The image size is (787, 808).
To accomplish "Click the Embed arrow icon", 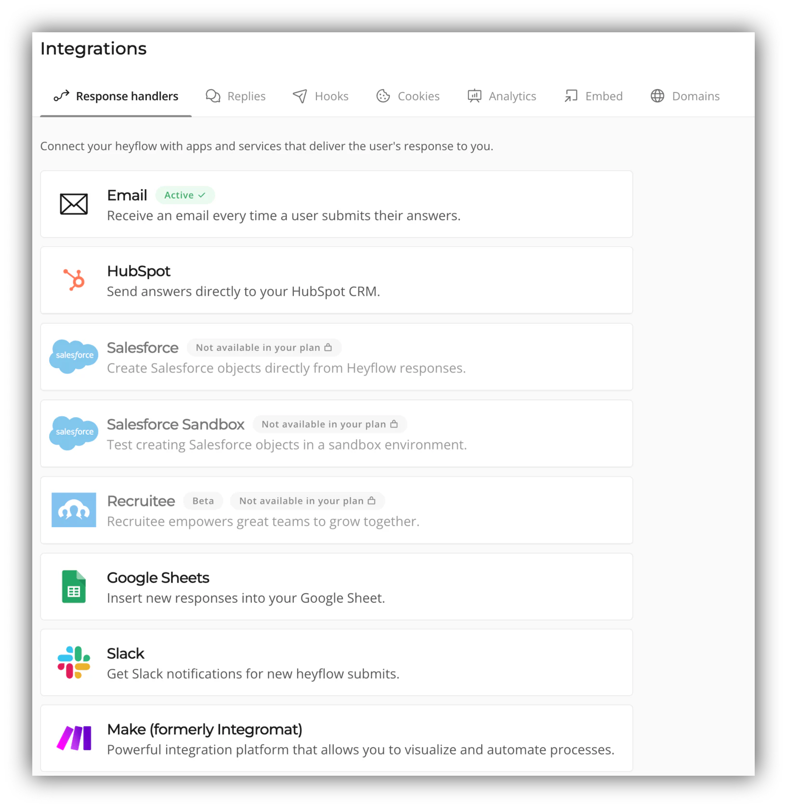I will pos(571,96).
